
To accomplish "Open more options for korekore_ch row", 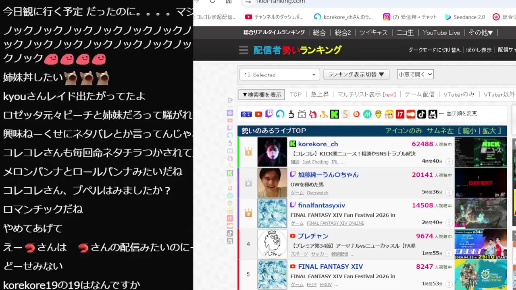I will coord(449,162).
